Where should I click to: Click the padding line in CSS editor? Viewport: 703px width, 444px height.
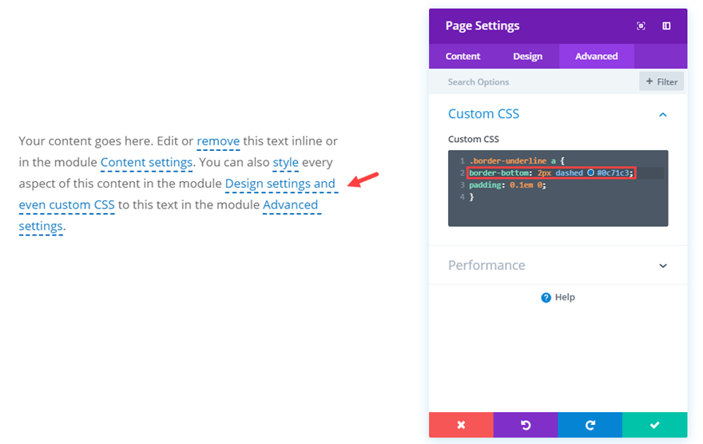(508, 184)
